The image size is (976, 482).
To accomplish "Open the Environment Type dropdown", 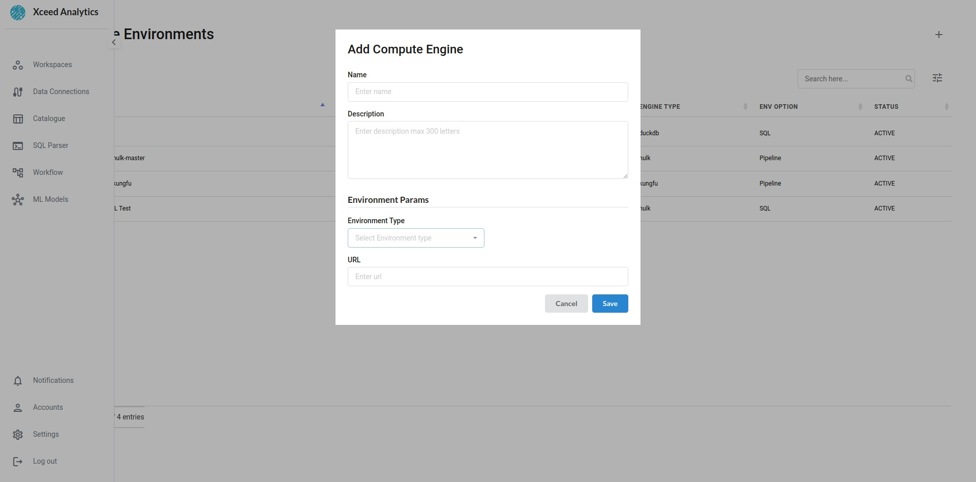I will [416, 238].
